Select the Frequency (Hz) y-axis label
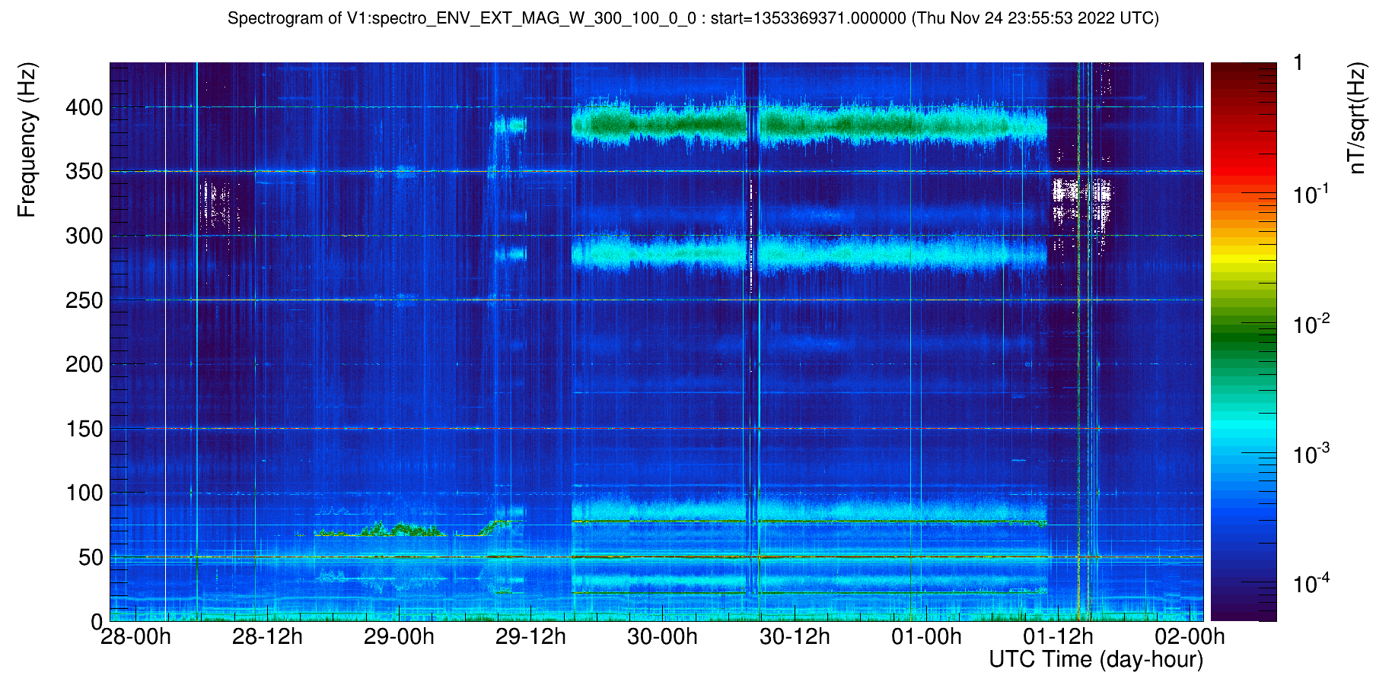 point(27,141)
